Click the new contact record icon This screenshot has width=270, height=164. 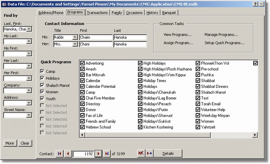(x=149, y=153)
